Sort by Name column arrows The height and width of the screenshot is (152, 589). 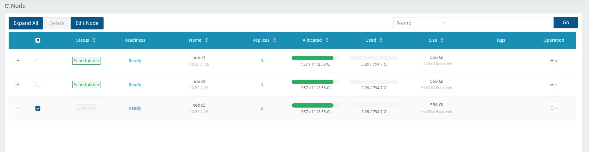pos(207,40)
